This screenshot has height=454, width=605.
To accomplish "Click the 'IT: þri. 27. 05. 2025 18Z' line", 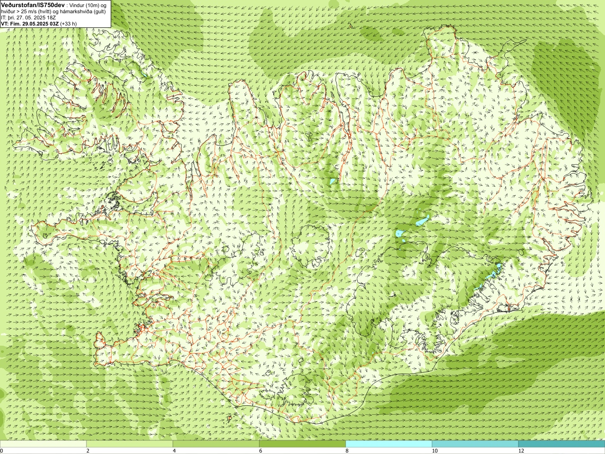I will pos(29,17).
